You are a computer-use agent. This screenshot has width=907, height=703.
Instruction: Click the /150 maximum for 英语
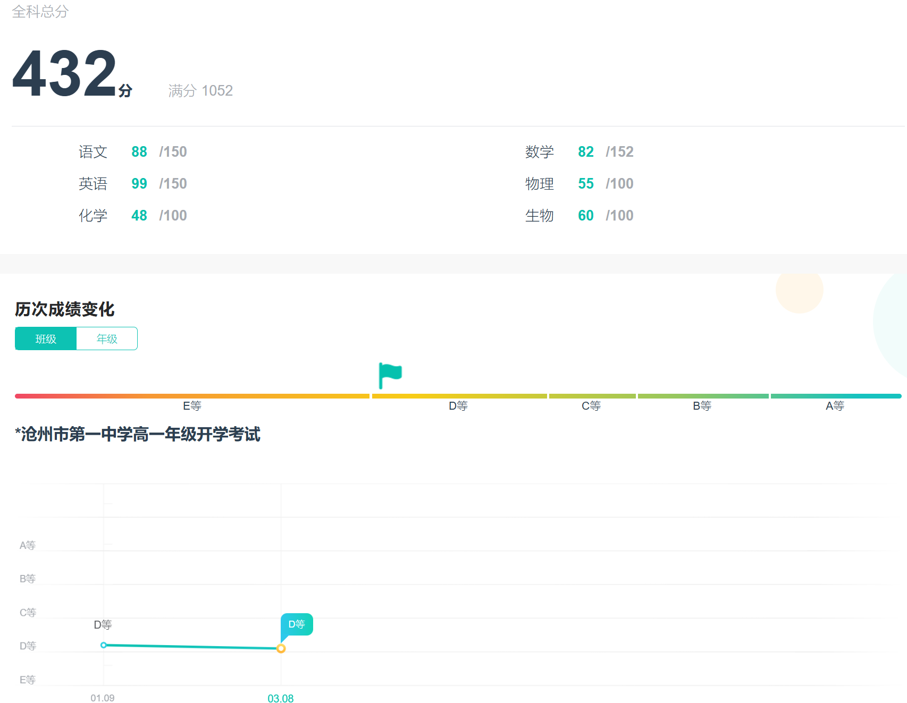[x=173, y=184]
